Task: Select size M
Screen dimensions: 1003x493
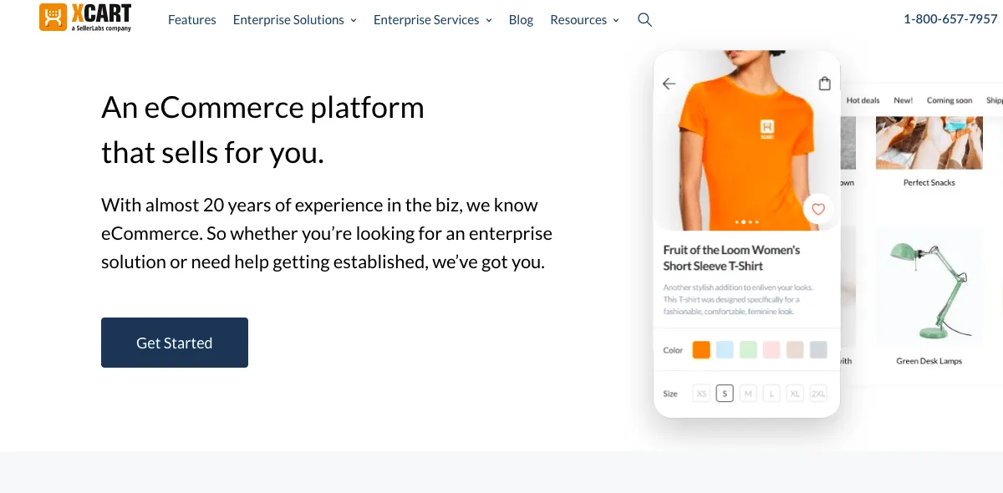Action: (748, 394)
